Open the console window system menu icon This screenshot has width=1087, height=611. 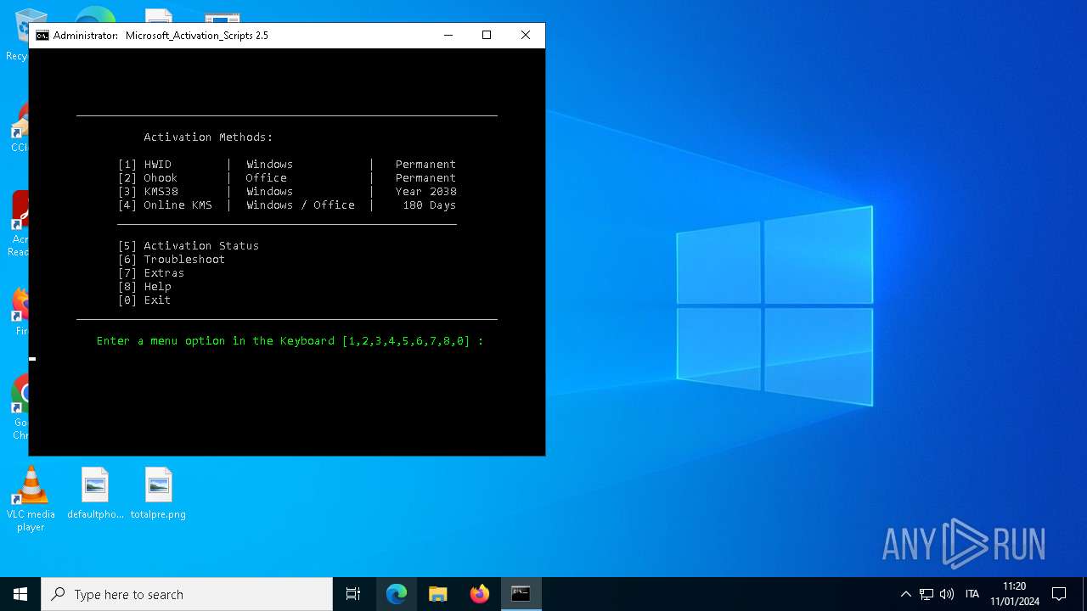click(x=42, y=36)
